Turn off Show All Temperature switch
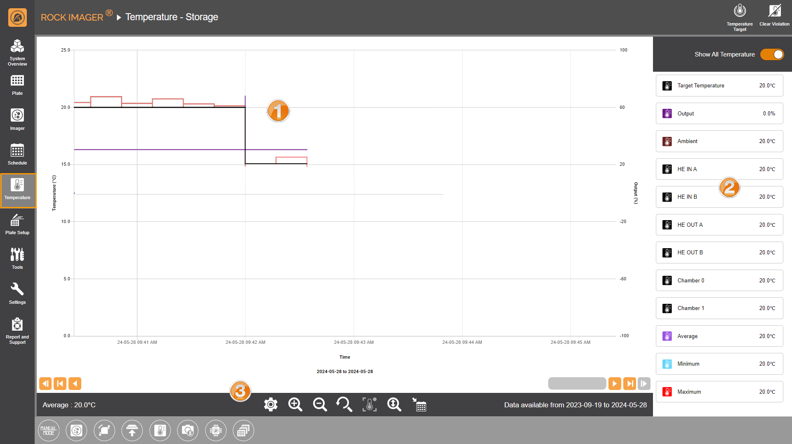 point(772,54)
